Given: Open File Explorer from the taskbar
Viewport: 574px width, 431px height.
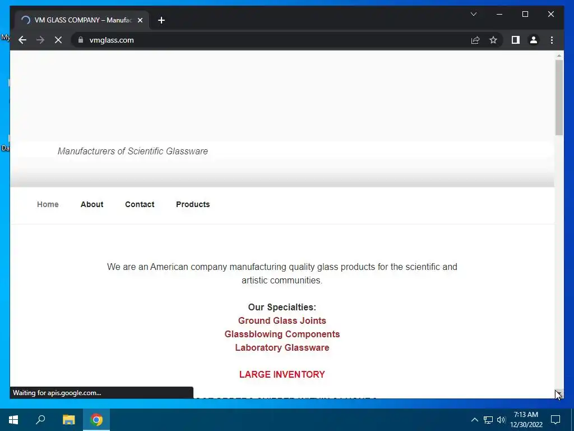Looking at the screenshot, I should coord(69,420).
